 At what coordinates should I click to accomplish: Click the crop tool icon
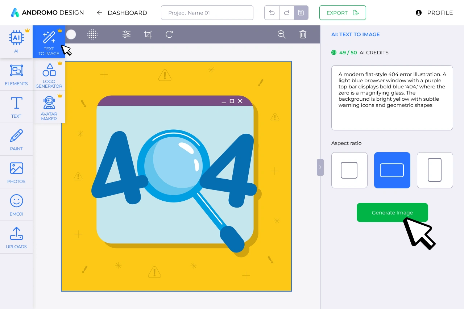148,34
